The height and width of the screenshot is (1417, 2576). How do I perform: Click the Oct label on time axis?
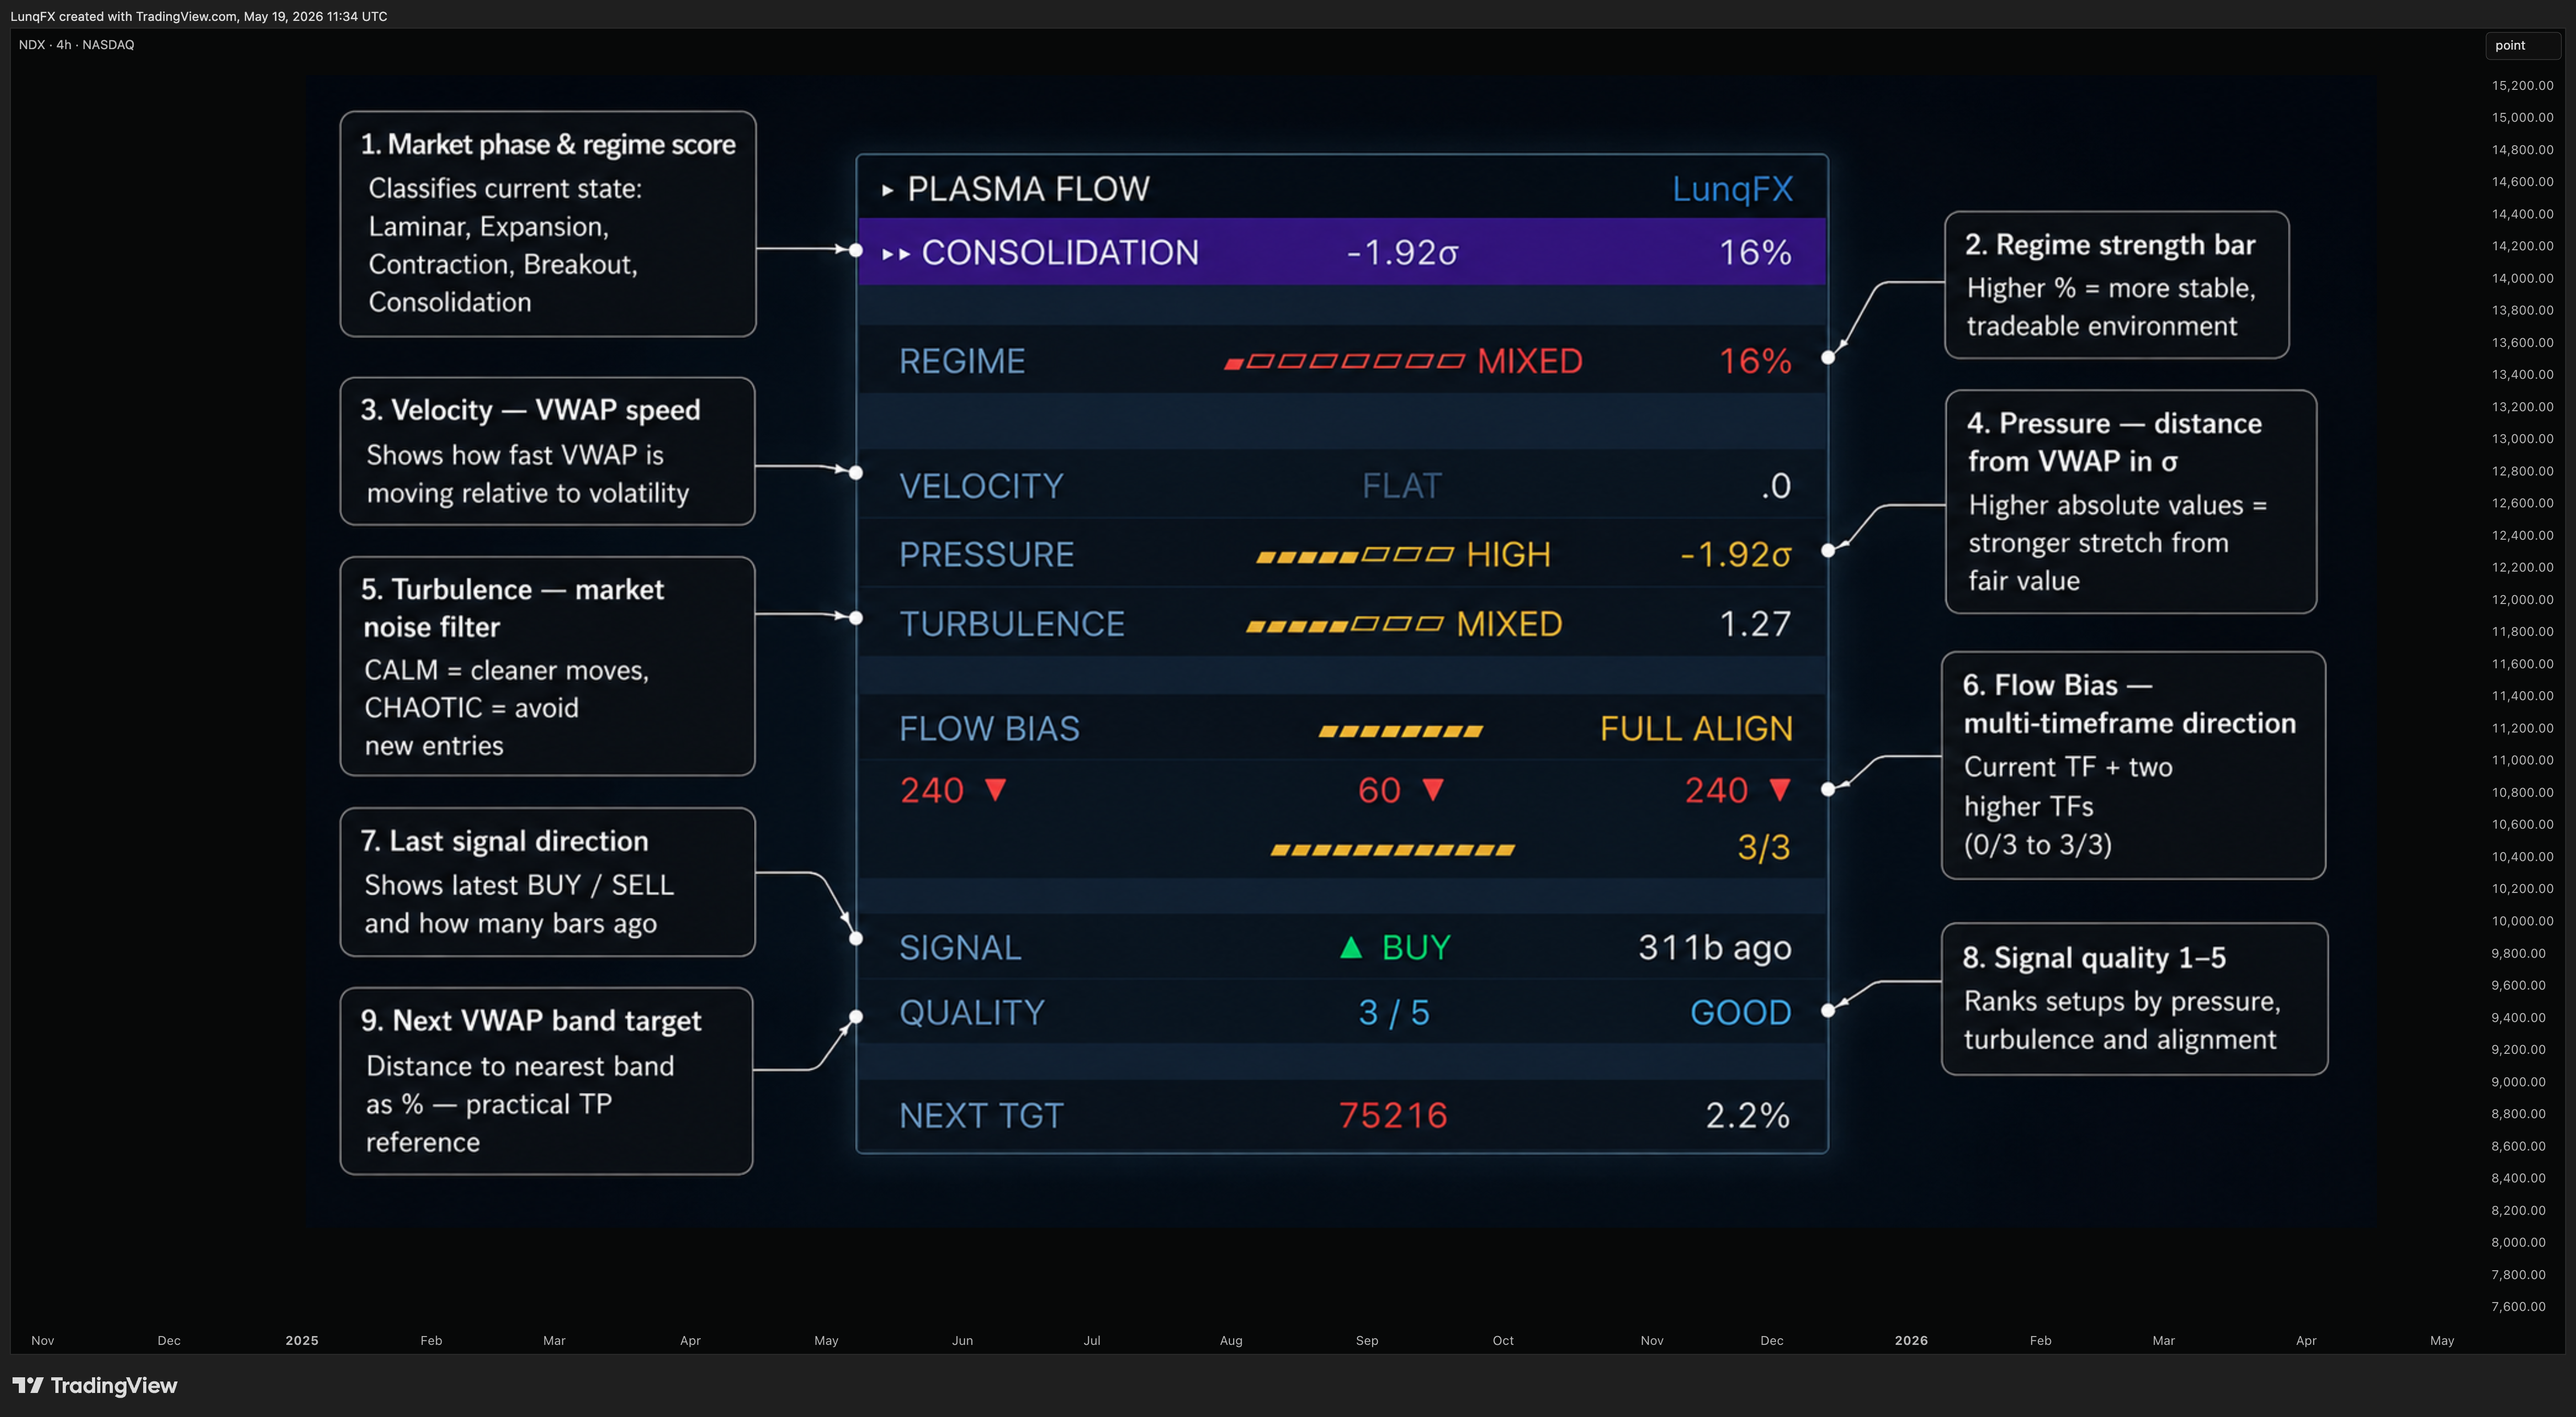coord(1503,1341)
